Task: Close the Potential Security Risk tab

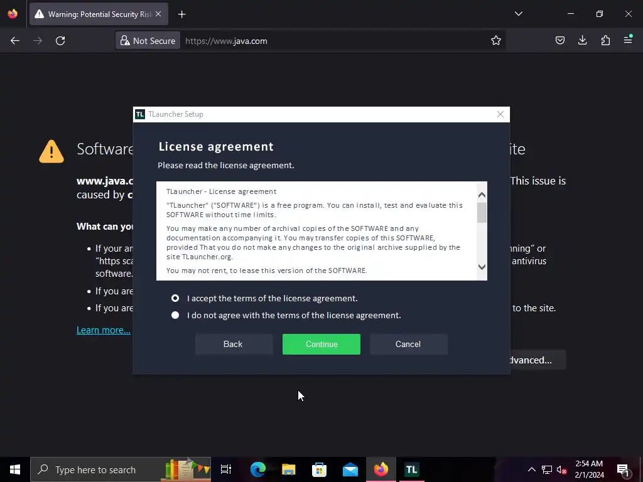Action: coord(158,14)
